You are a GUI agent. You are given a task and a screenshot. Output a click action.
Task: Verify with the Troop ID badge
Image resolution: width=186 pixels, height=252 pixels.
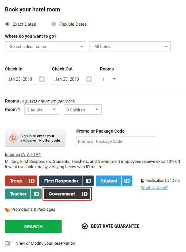(21, 181)
